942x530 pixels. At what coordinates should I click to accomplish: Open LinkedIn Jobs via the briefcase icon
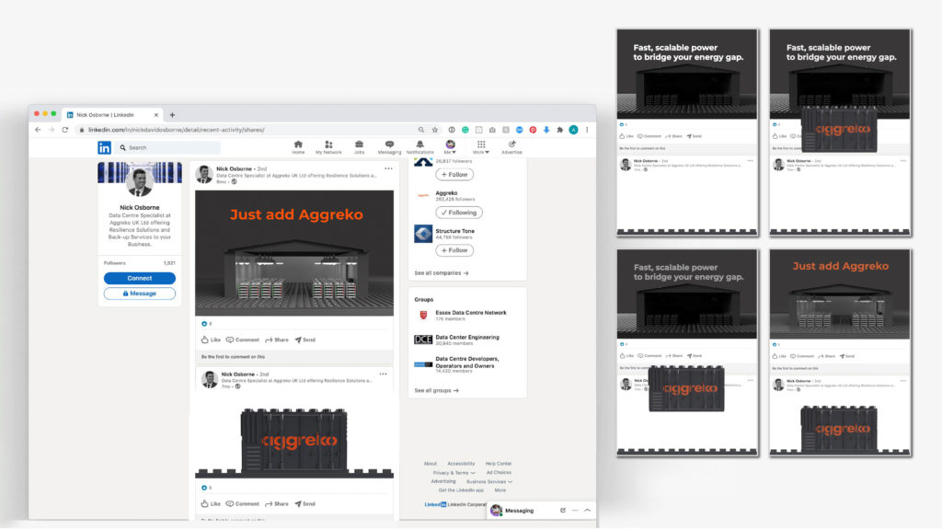coord(360,147)
